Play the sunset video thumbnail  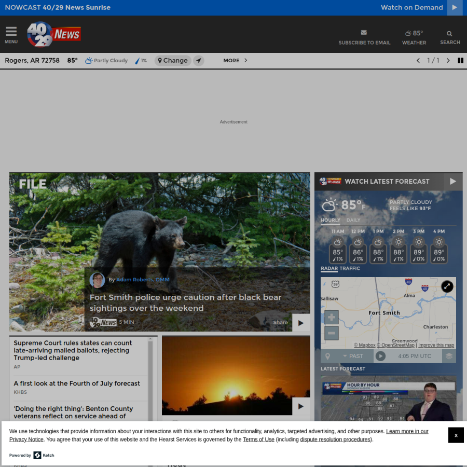point(301,406)
